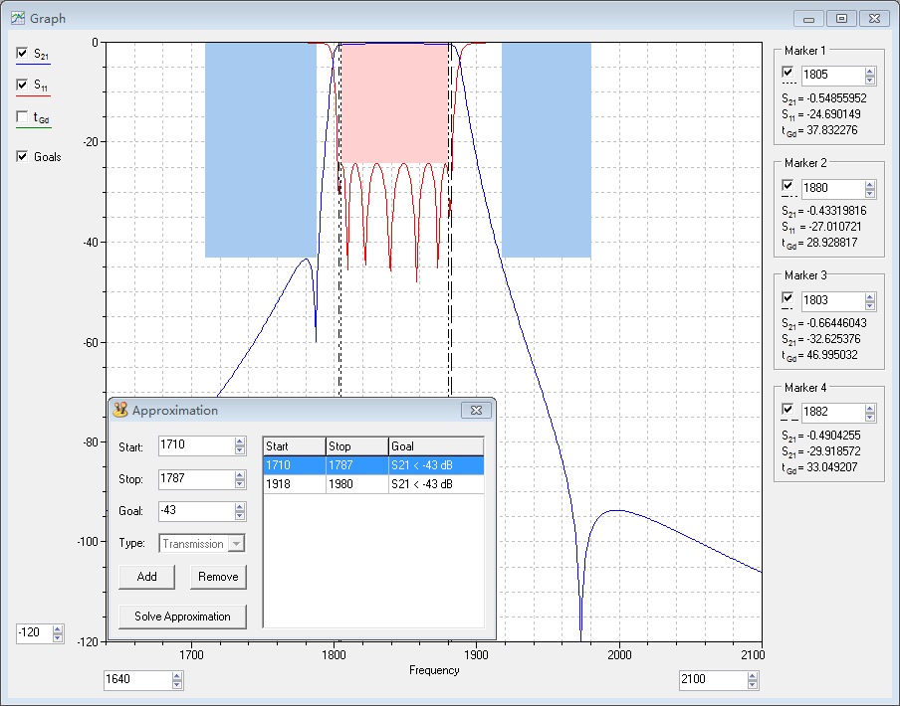Decrease the Marker 4 frequency spinner
The height and width of the screenshot is (706, 900).
coord(870,416)
